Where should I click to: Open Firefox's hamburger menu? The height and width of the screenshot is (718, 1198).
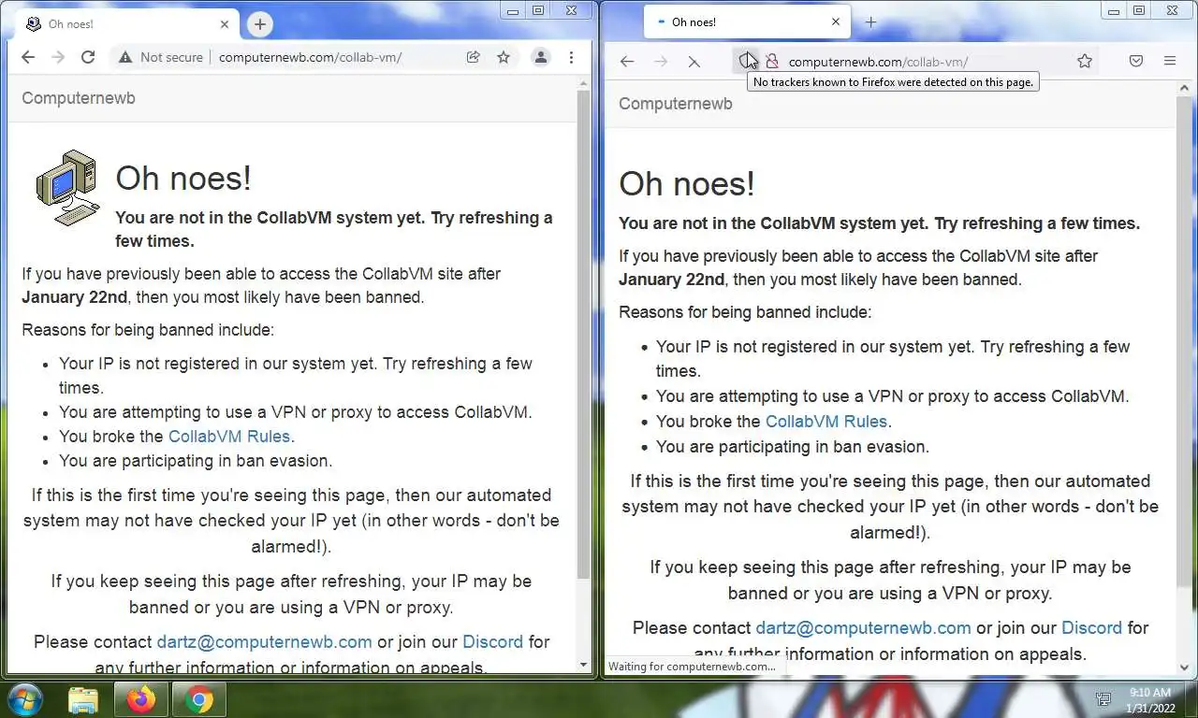click(1170, 62)
